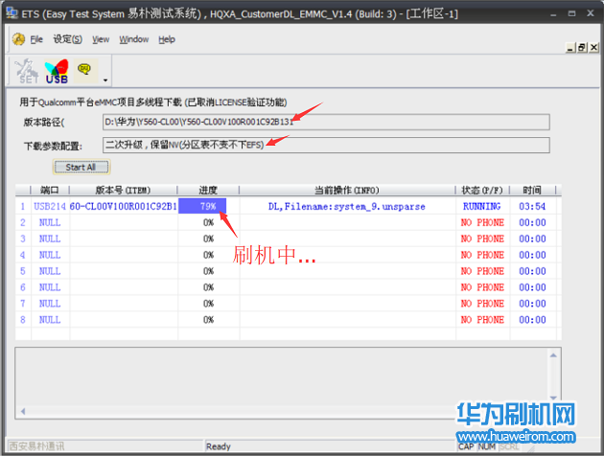604x456 pixels.
Task: Click the SET configuration toolbar icon
Action: coord(27,71)
